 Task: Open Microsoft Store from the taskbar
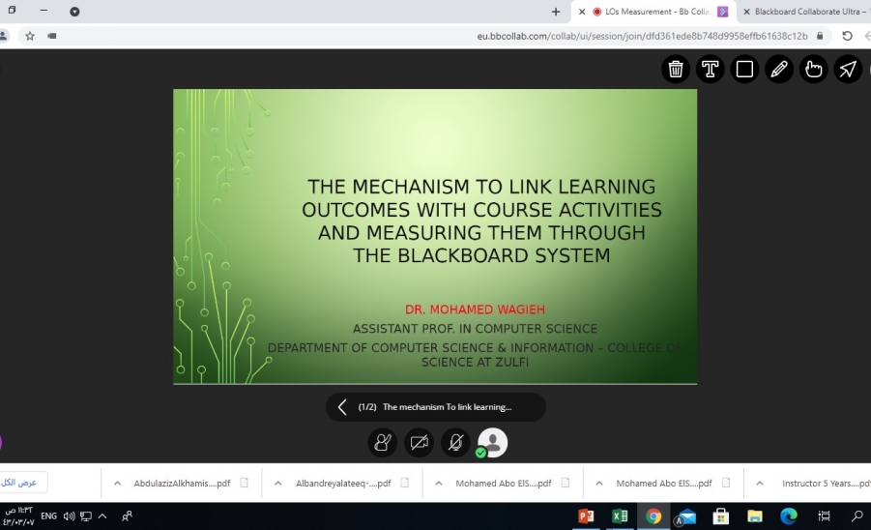[720, 516]
